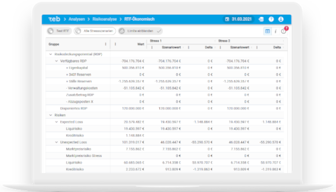Select the Disponiertes RDP row
This screenshot has width=336, height=192.
(74, 108)
